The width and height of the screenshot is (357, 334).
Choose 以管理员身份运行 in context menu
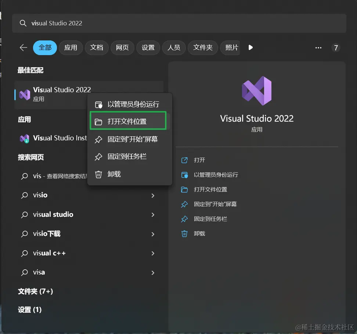[130, 104]
